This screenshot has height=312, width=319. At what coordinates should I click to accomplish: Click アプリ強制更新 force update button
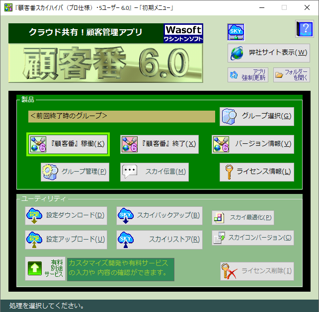point(248,75)
